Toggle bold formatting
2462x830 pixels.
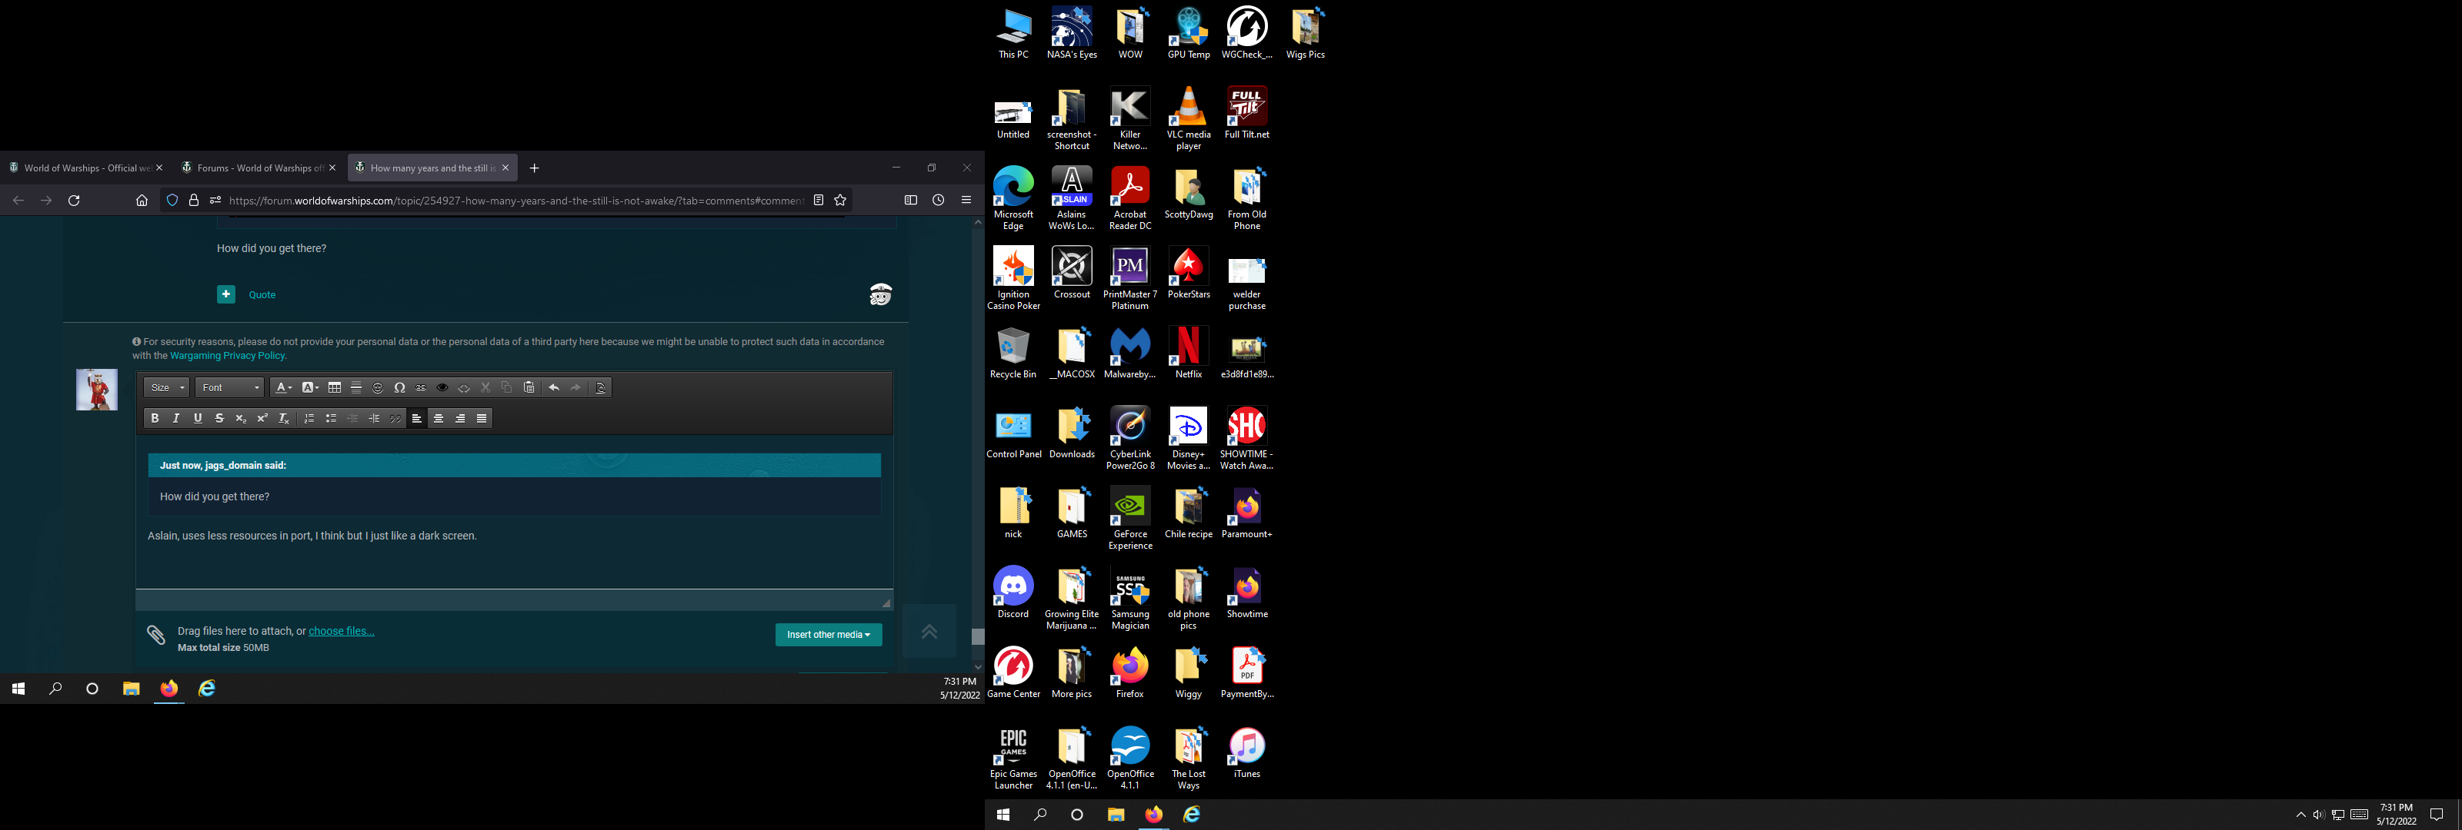click(155, 418)
